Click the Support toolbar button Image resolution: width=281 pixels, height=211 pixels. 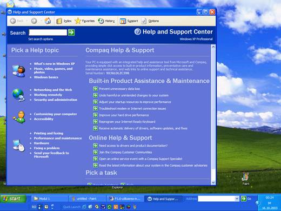[x=129, y=21]
